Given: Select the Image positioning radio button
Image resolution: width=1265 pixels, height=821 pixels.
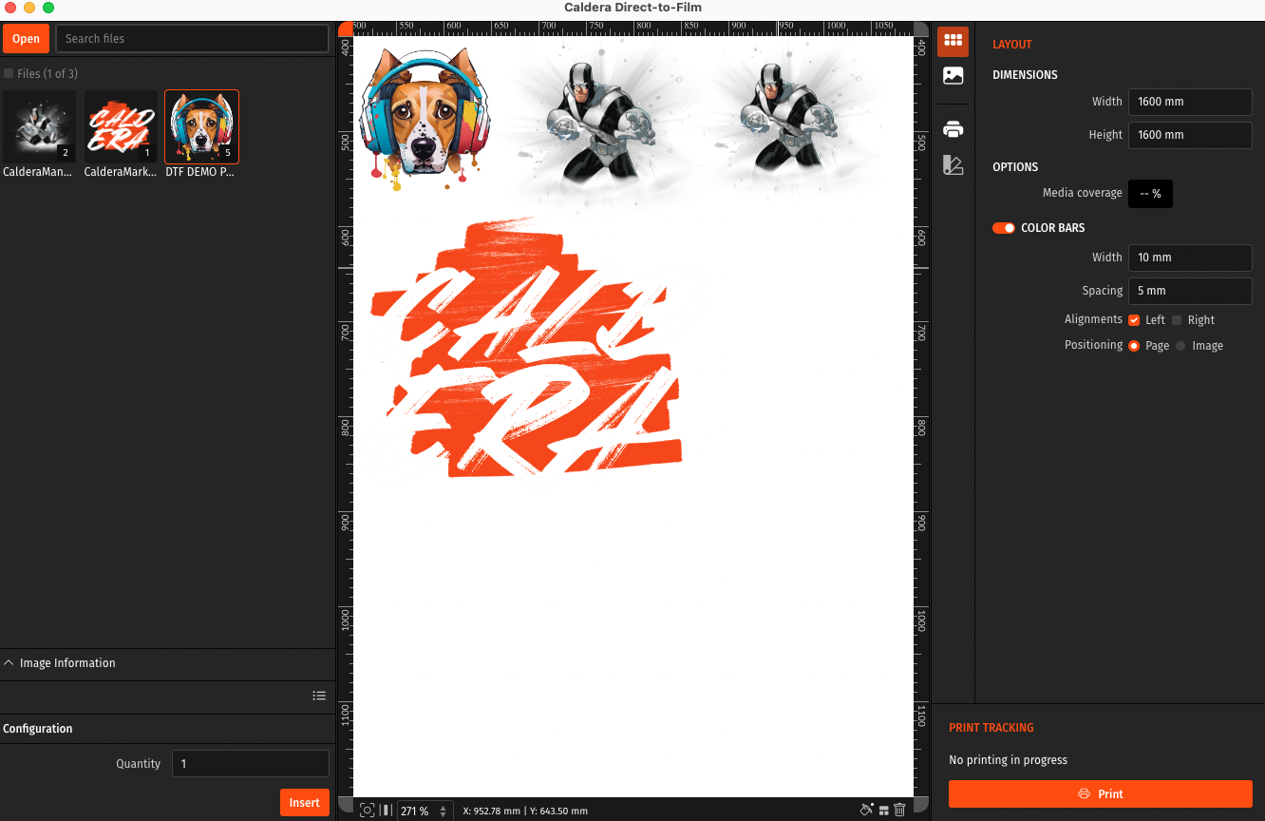Looking at the screenshot, I should pyautogui.click(x=1180, y=346).
